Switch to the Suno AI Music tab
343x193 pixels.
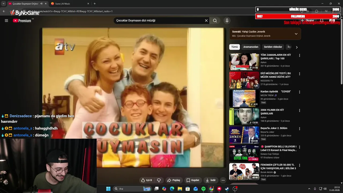click(70, 4)
